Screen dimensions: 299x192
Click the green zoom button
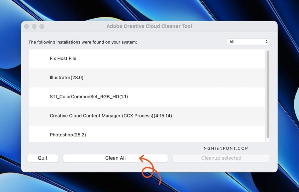pos(42,26)
